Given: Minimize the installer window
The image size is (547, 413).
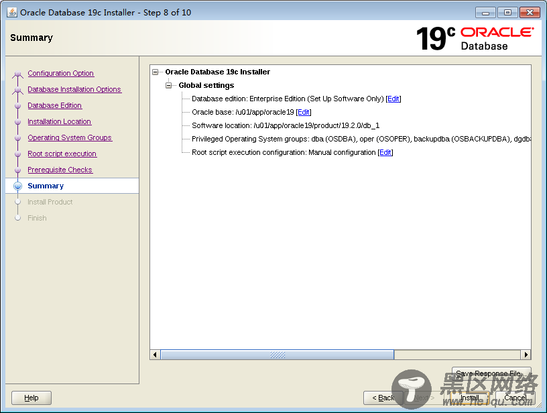Looking at the screenshot, I should (485, 13).
